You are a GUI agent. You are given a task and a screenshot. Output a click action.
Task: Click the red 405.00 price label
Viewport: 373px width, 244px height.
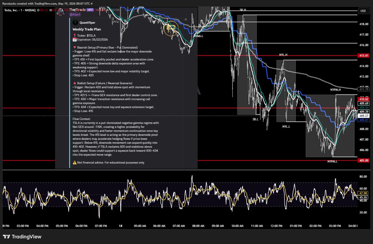coord(363,160)
